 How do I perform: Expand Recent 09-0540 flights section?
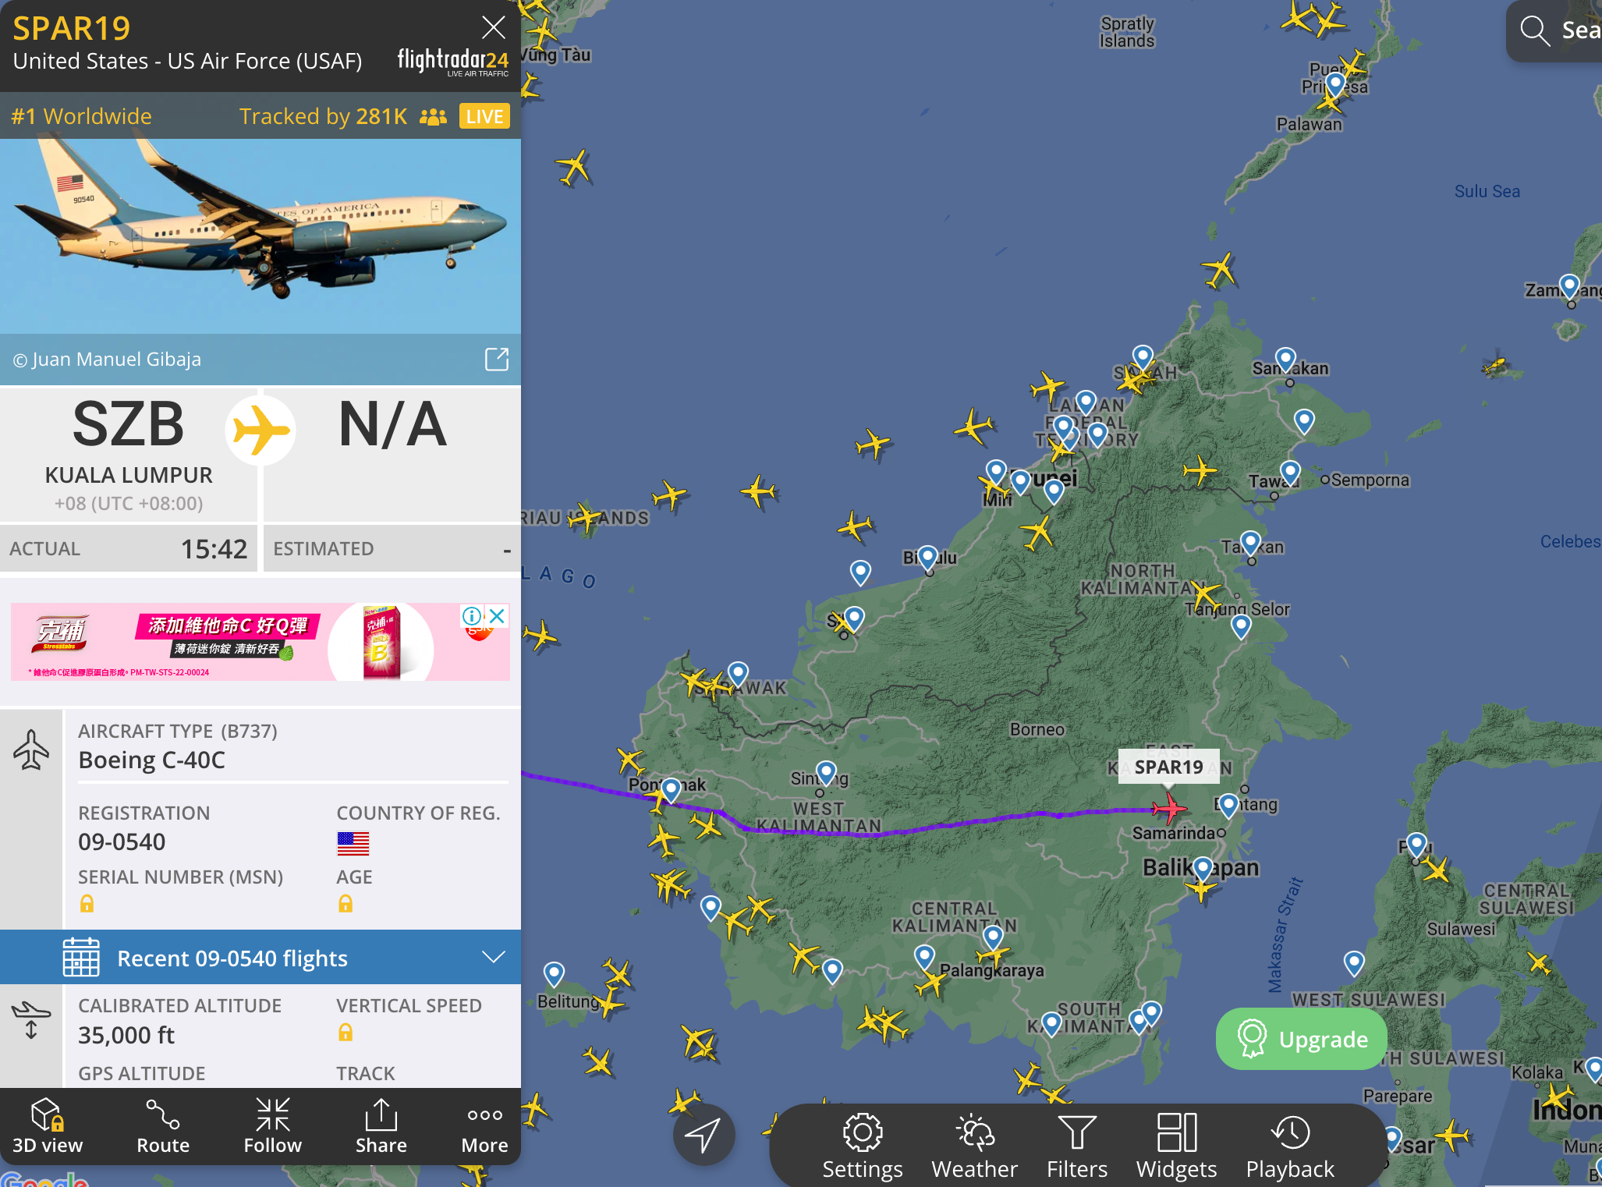tap(261, 957)
